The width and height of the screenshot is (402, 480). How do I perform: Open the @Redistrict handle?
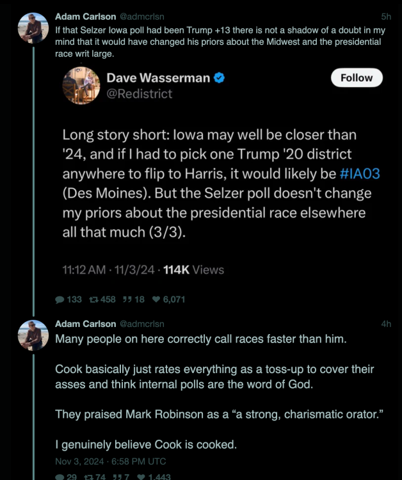[139, 93]
